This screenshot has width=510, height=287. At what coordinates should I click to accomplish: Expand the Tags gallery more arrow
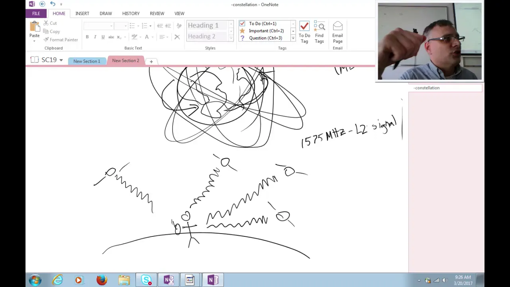(x=293, y=38)
